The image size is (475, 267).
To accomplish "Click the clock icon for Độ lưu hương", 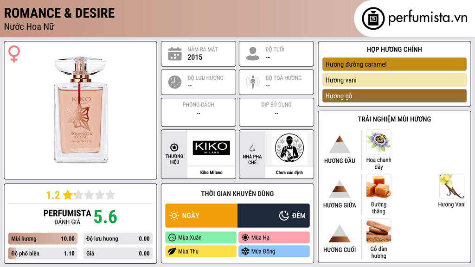I will (175, 82).
